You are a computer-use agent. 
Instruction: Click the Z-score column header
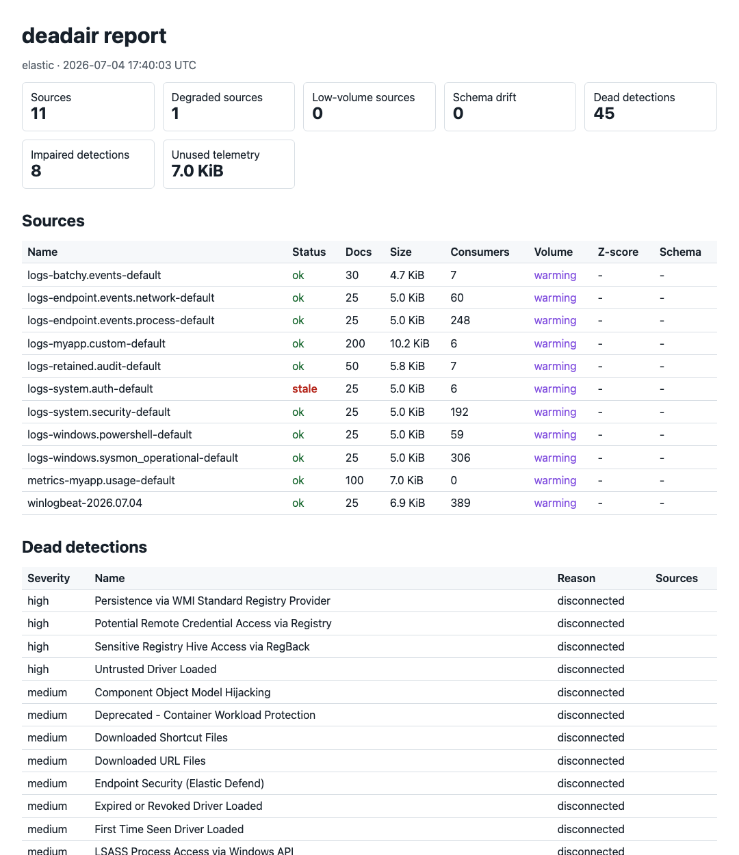pyautogui.click(x=618, y=252)
